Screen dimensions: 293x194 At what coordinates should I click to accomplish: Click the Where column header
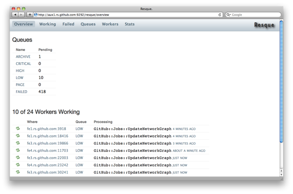[x=32, y=122]
